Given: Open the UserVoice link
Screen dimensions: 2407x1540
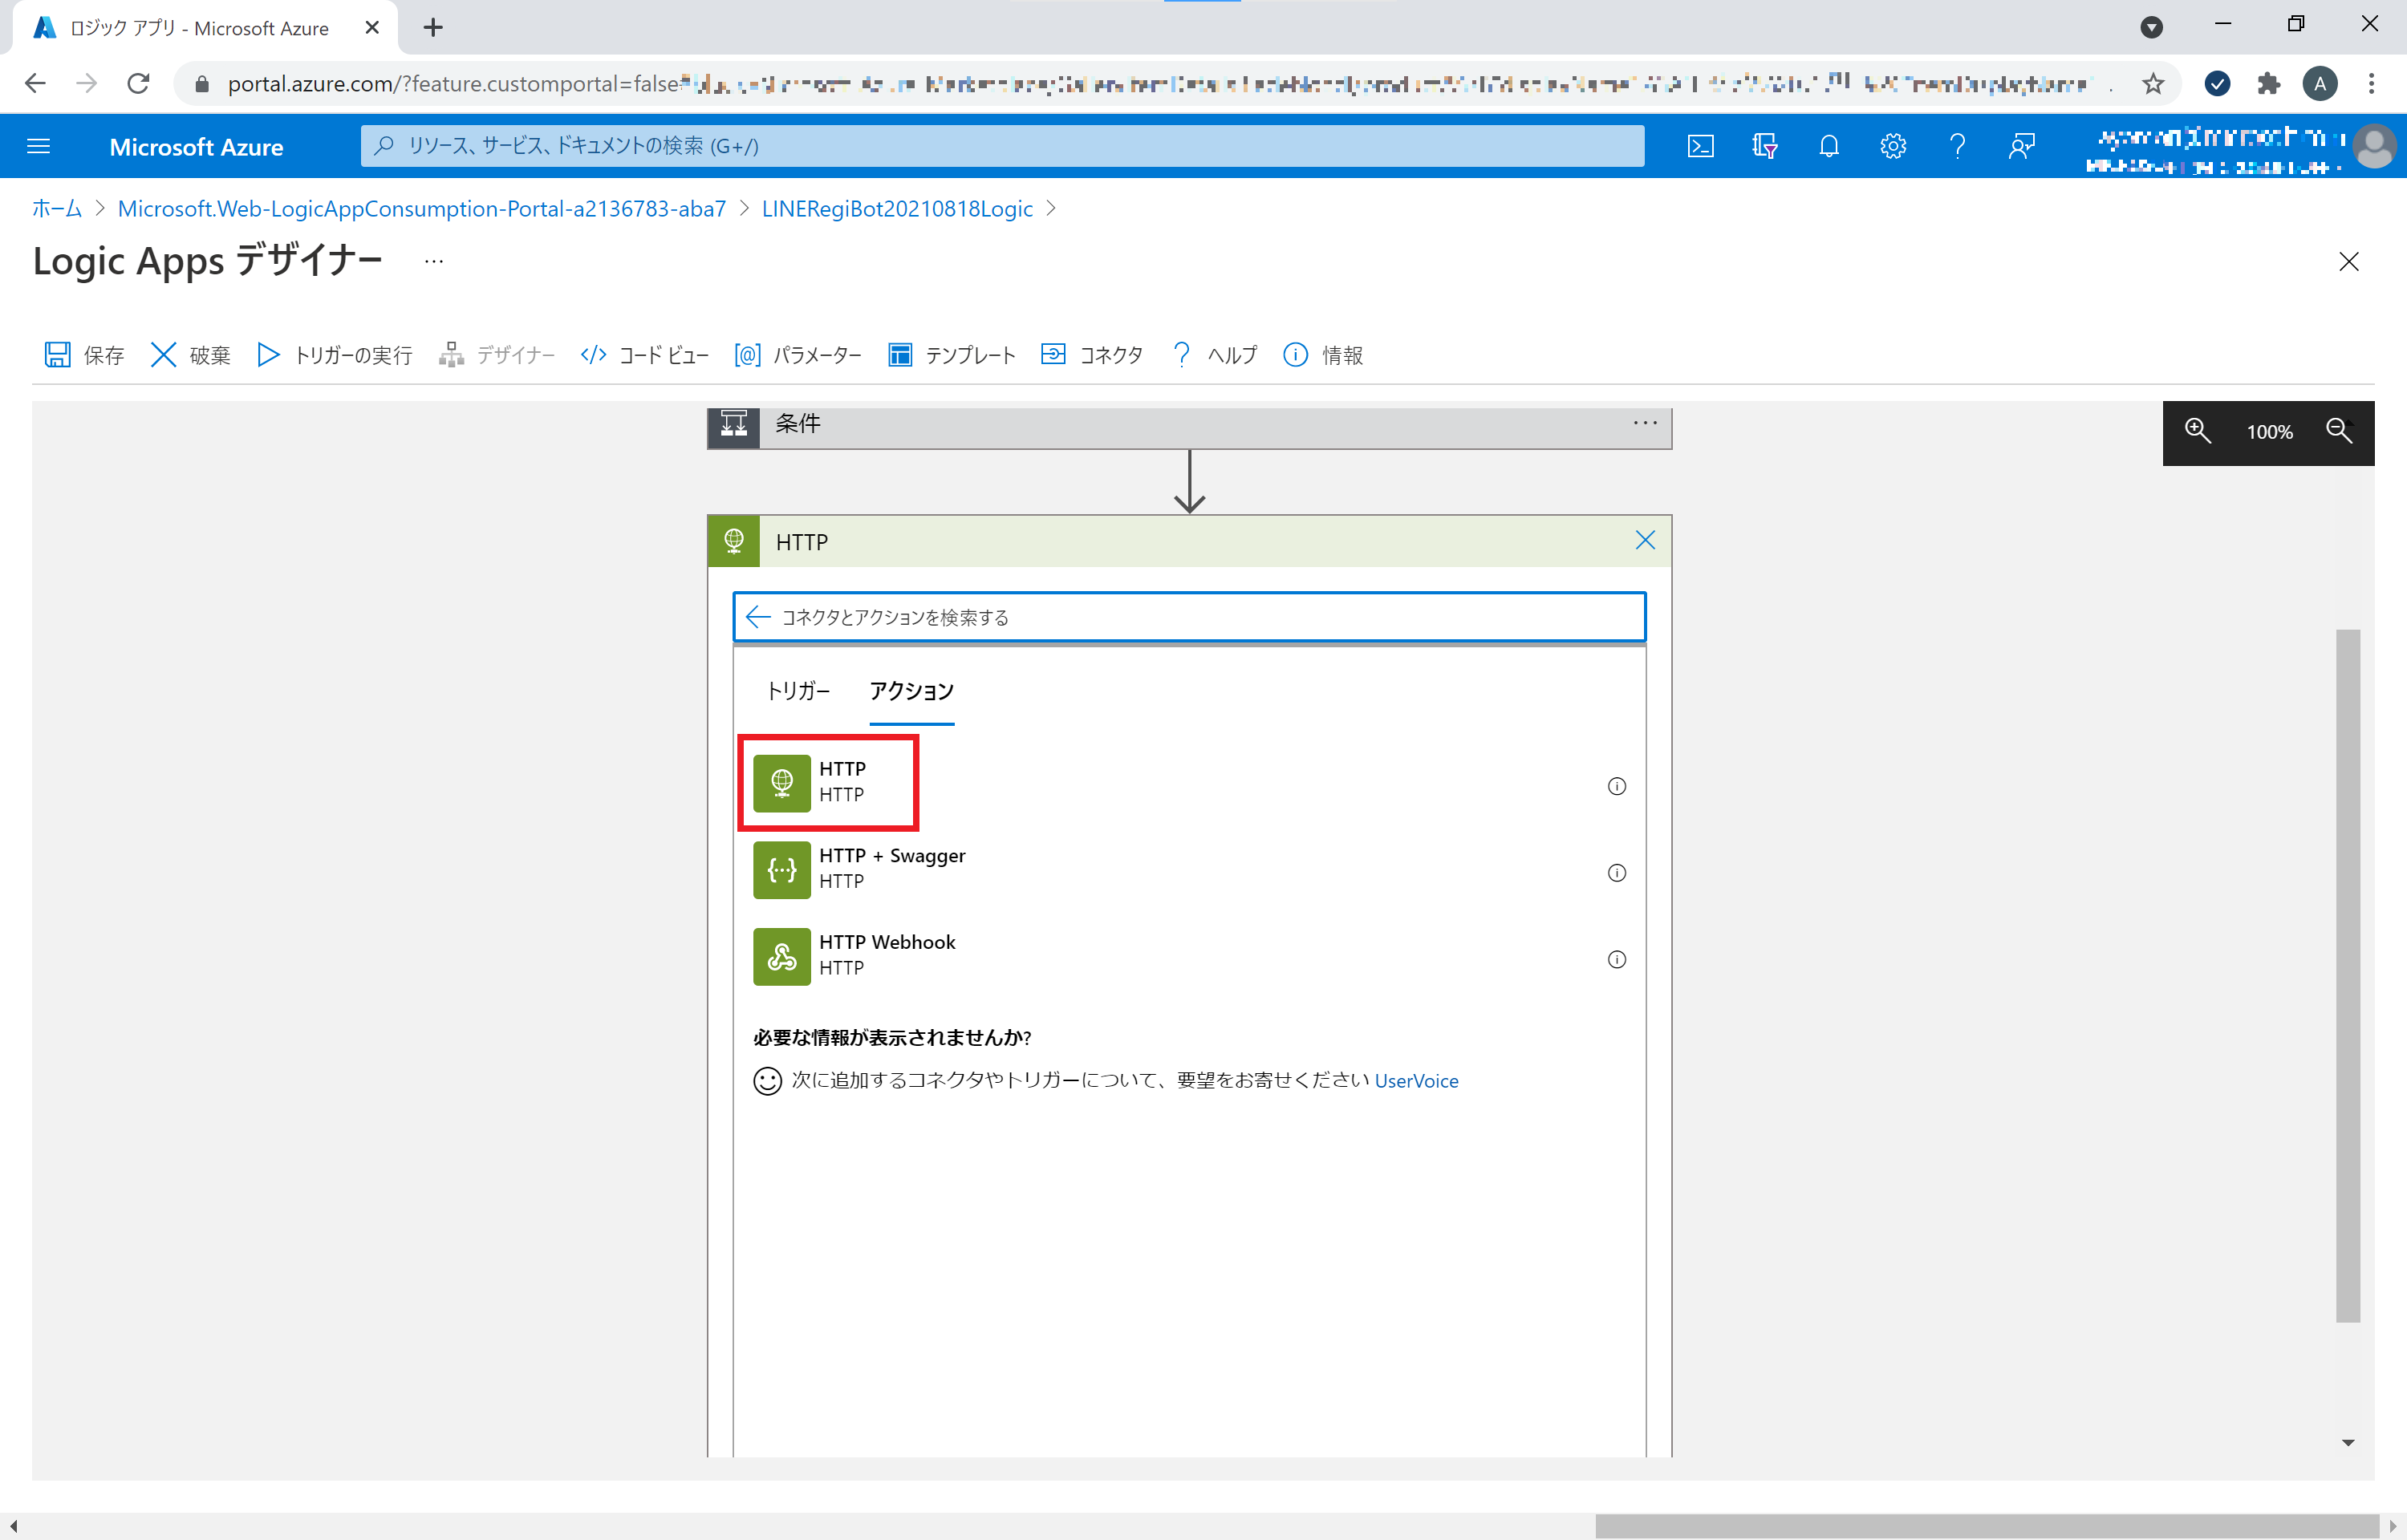Looking at the screenshot, I should (x=1416, y=1080).
